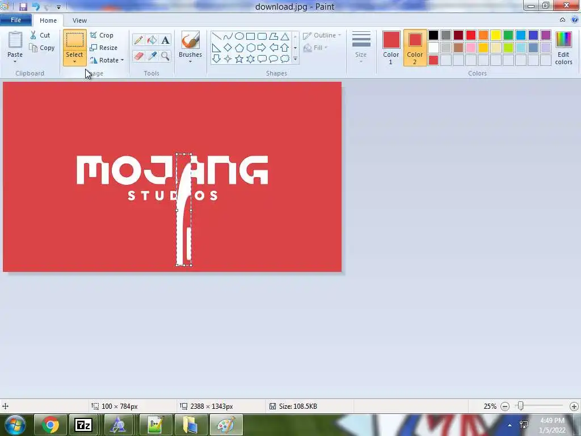The height and width of the screenshot is (436, 581).
Task: Choose the Rounded rectangle shape
Action: click(262, 36)
